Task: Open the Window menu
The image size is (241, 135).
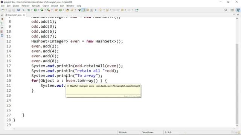Action: [70, 6]
